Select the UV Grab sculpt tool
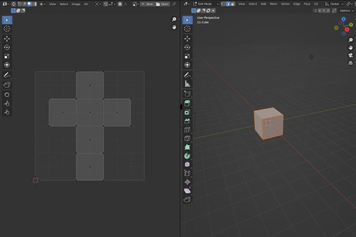This screenshot has height=237, width=356. click(7, 95)
